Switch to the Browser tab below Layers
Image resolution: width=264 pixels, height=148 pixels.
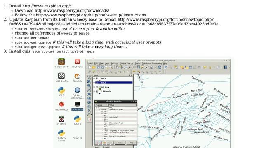[x=106, y=147]
